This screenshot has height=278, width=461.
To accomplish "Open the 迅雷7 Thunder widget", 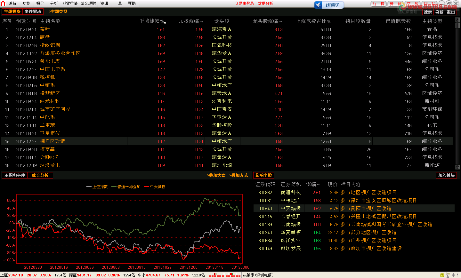I will tap(329, 5).
